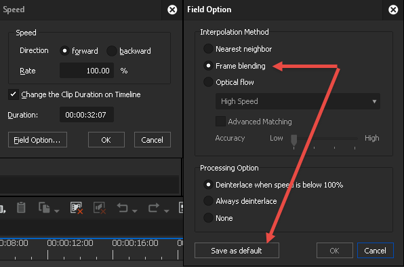The height and width of the screenshot is (267, 404).
Task: Click the 00:00:12:00 mark on timeline ruler
Action: click(70, 243)
